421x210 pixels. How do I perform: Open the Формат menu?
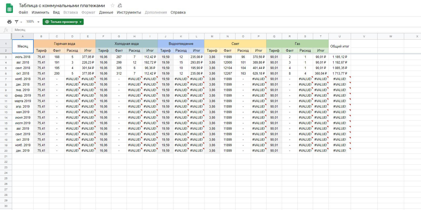tap(88, 12)
